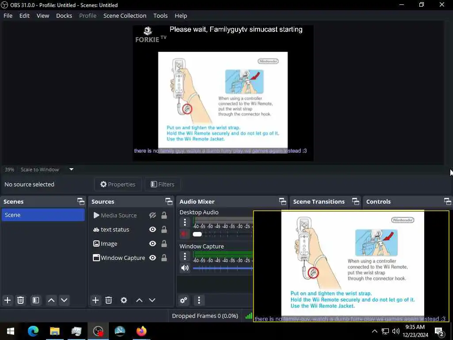Move scene up arrow in Scenes dock

pyautogui.click(x=51, y=300)
